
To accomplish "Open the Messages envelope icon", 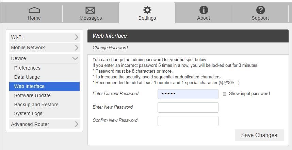I will click(x=91, y=11).
